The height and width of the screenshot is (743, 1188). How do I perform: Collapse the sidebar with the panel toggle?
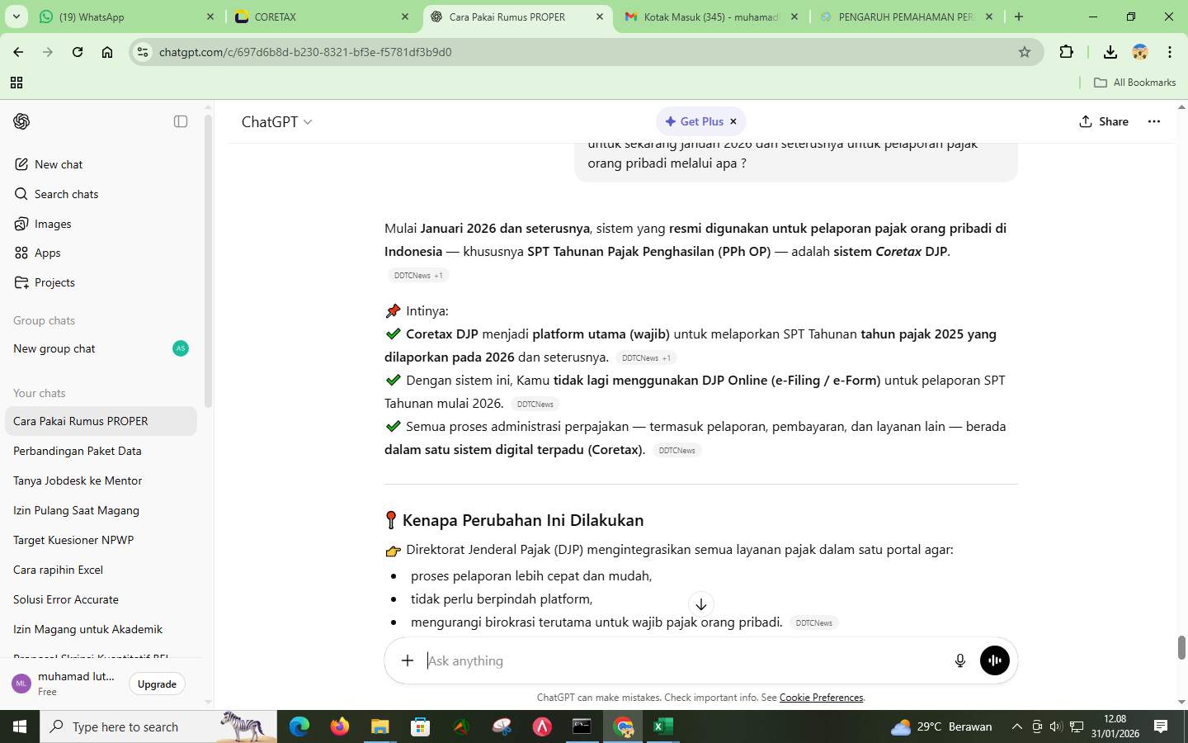point(179,121)
